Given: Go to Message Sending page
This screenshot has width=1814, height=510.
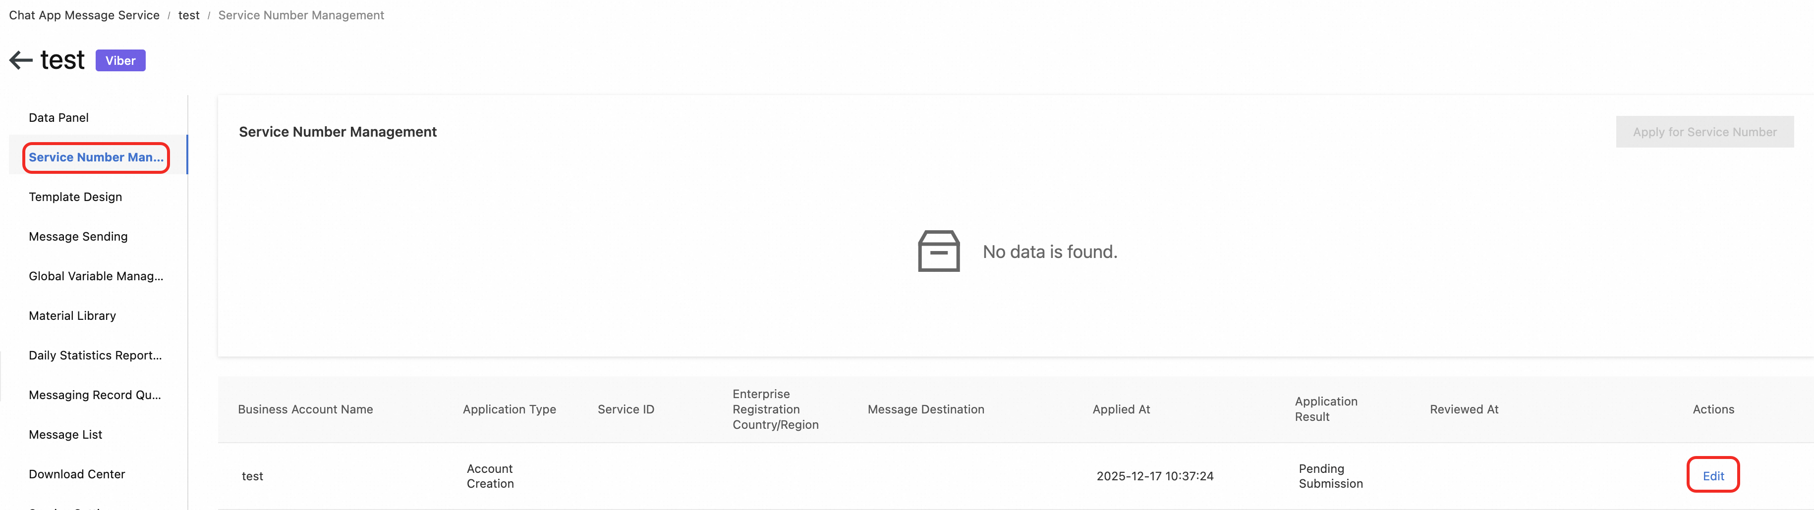Looking at the screenshot, I should tap(78, 236).
